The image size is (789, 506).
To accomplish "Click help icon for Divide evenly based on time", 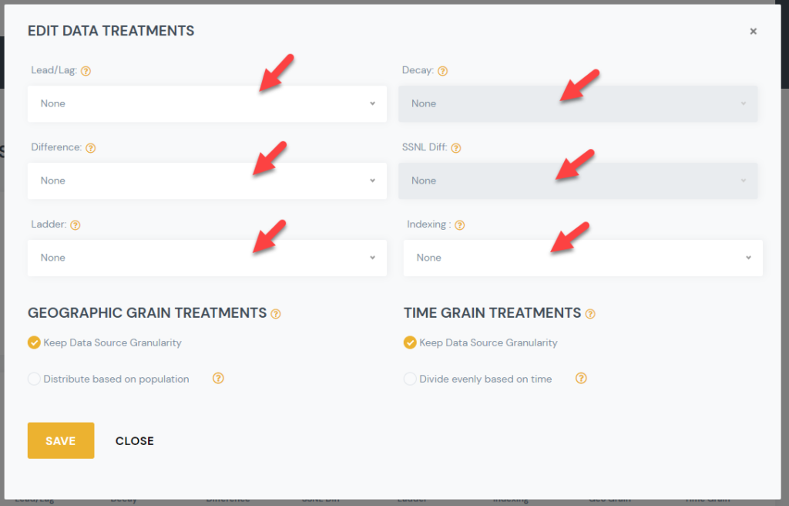I will [582, 379].
